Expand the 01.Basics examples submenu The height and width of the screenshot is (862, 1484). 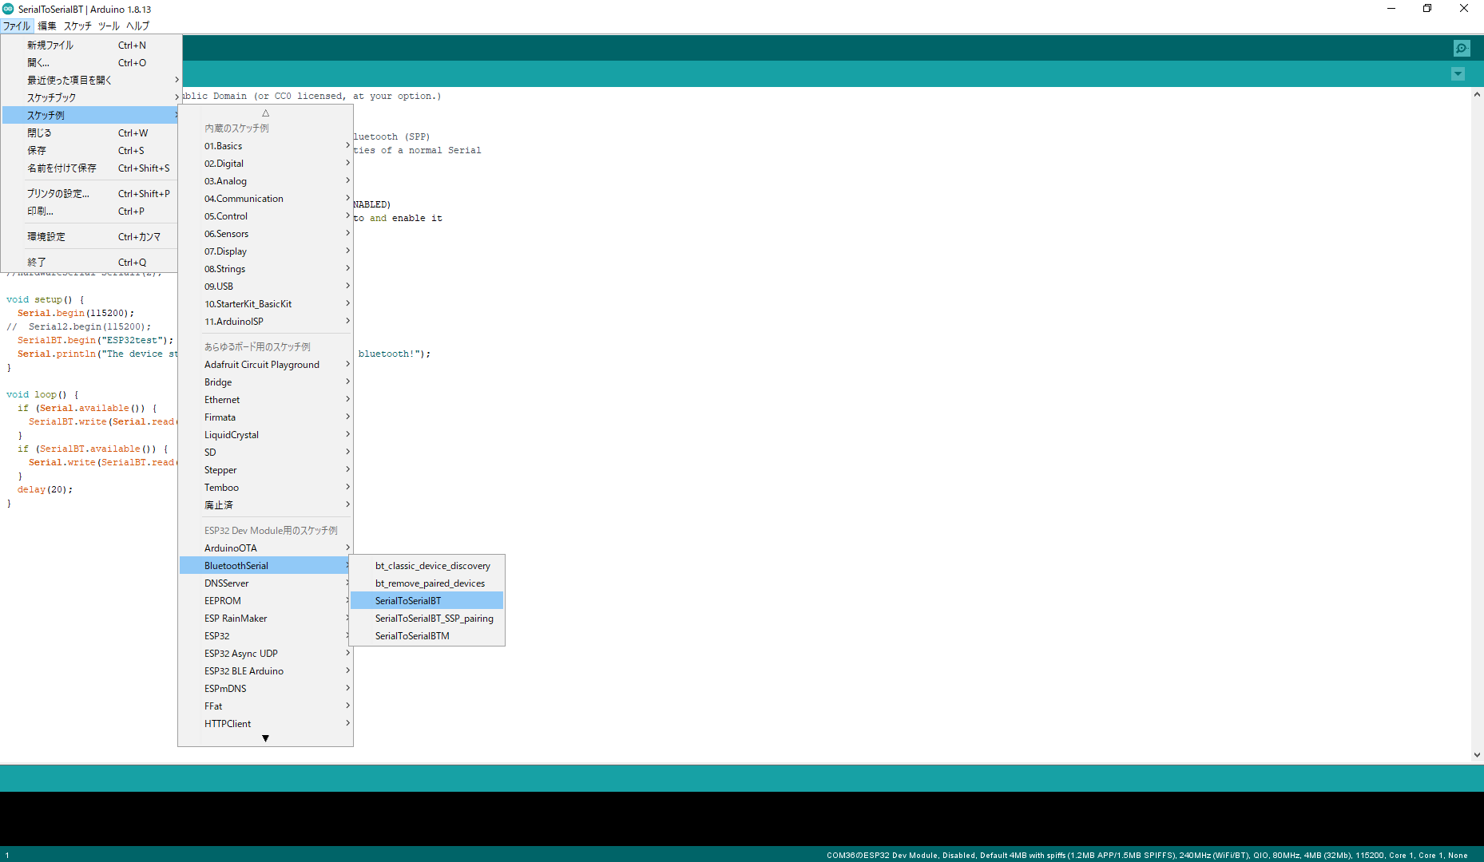(x=265, y=146)
